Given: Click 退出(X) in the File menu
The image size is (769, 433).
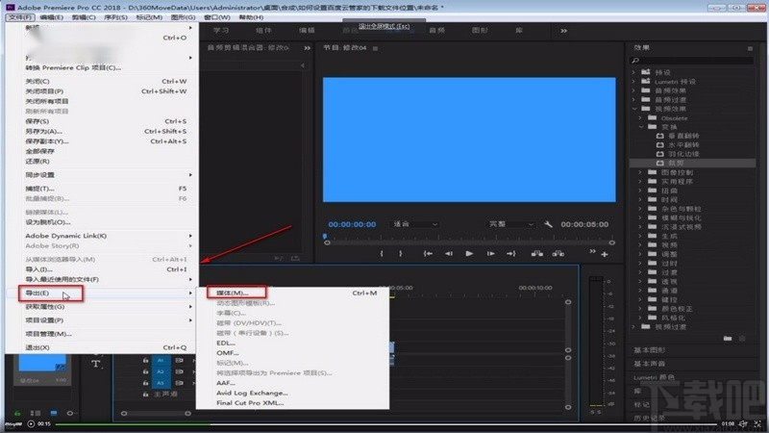Looking at the screenshot, I should click(x=38, y=347).
